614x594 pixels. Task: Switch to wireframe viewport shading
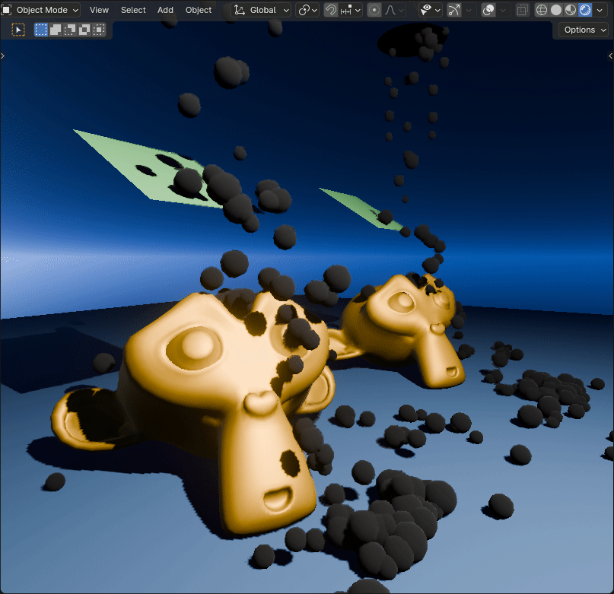541,10
